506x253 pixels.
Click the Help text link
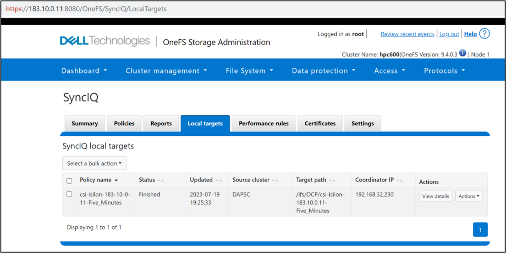point(470,34)
